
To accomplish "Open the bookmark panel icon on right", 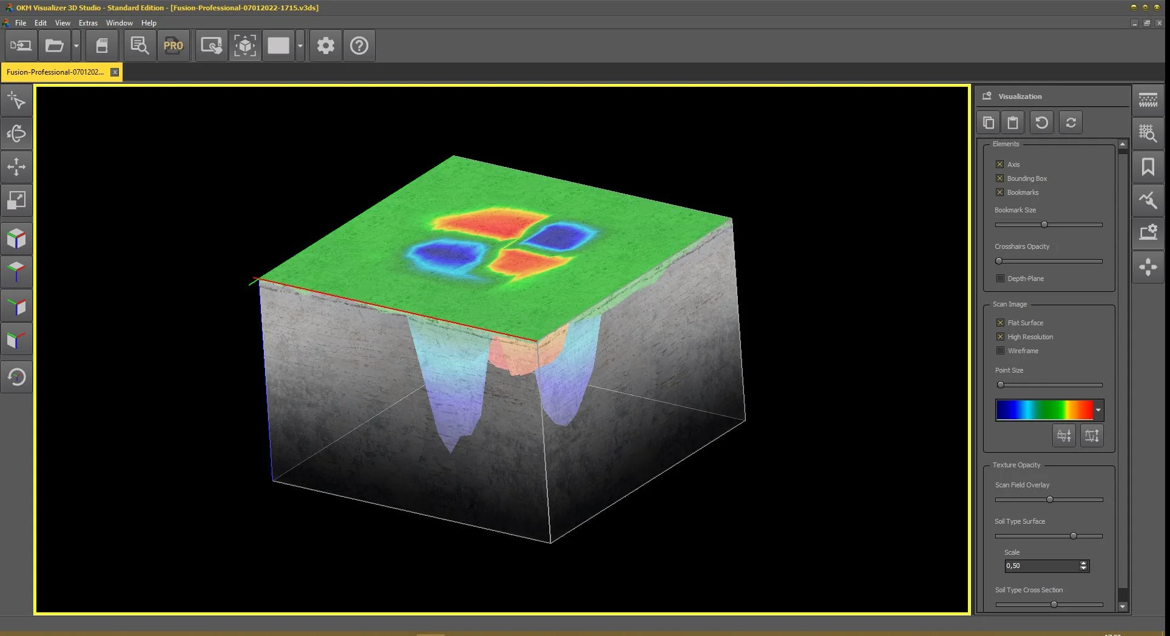I will pyautogui.click(x=1148, y=167).
